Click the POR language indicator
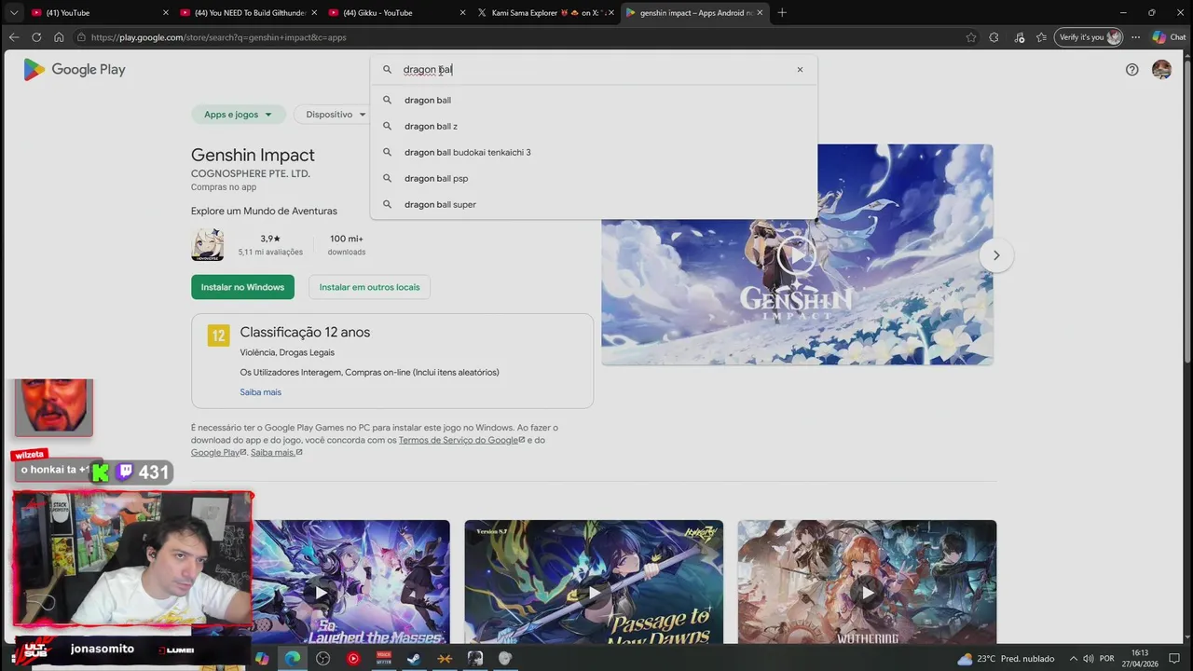 point(1107,659)
